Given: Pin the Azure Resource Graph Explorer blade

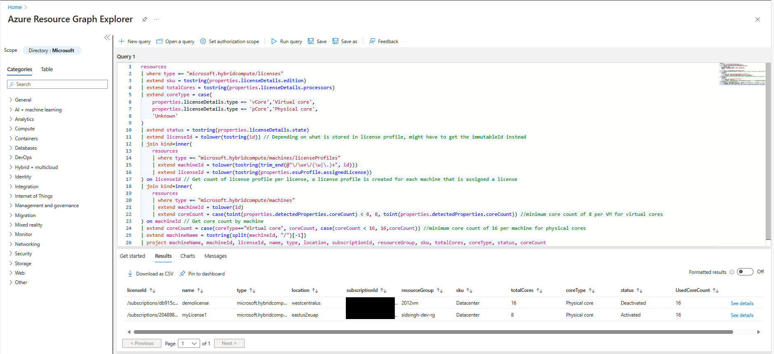Looking at the screenshot, I should 145,19.
